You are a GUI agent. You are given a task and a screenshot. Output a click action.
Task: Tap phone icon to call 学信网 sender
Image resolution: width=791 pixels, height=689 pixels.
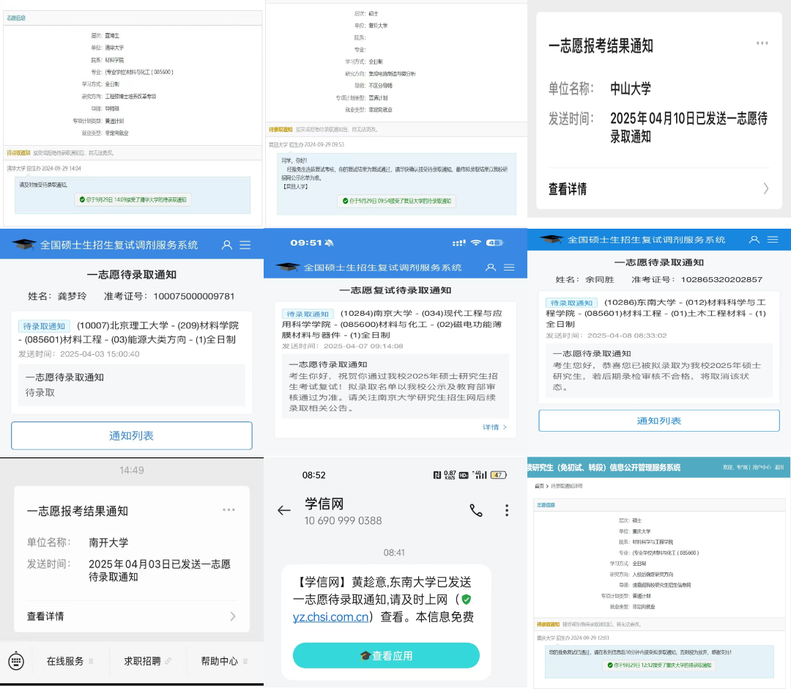(x=477, y=511)
